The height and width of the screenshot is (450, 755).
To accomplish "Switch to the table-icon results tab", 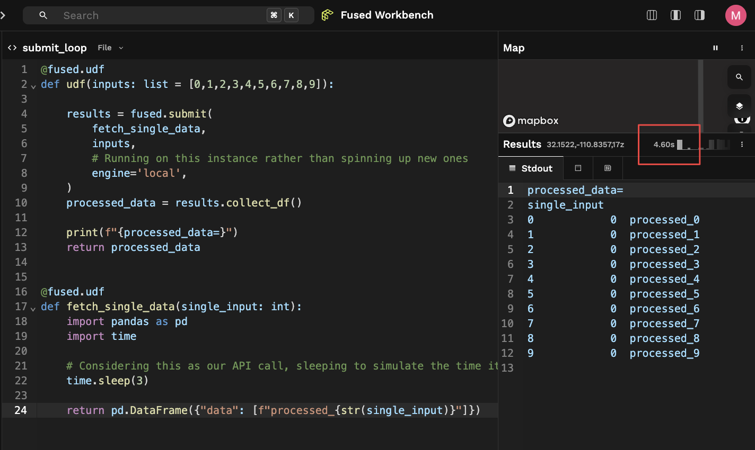I will [608, 168].
